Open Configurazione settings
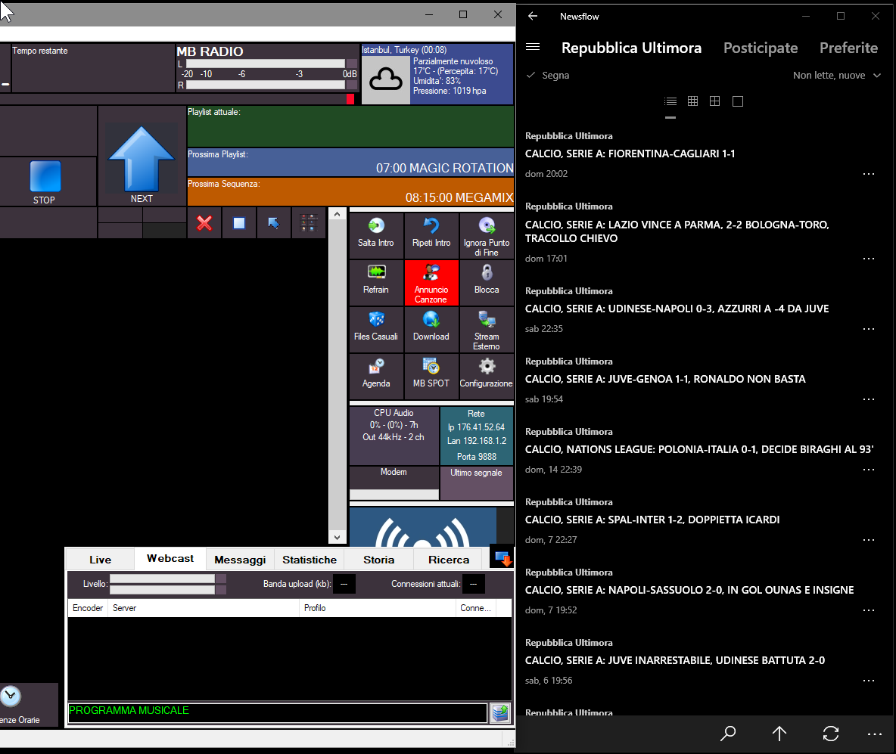This screenshot has height=754, width=896. pos(487,375)
